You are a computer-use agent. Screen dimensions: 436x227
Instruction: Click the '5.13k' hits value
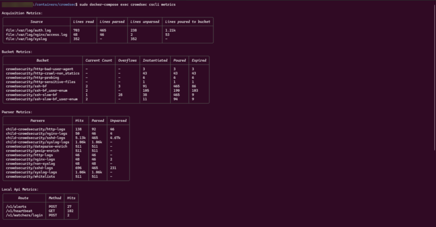81,138
